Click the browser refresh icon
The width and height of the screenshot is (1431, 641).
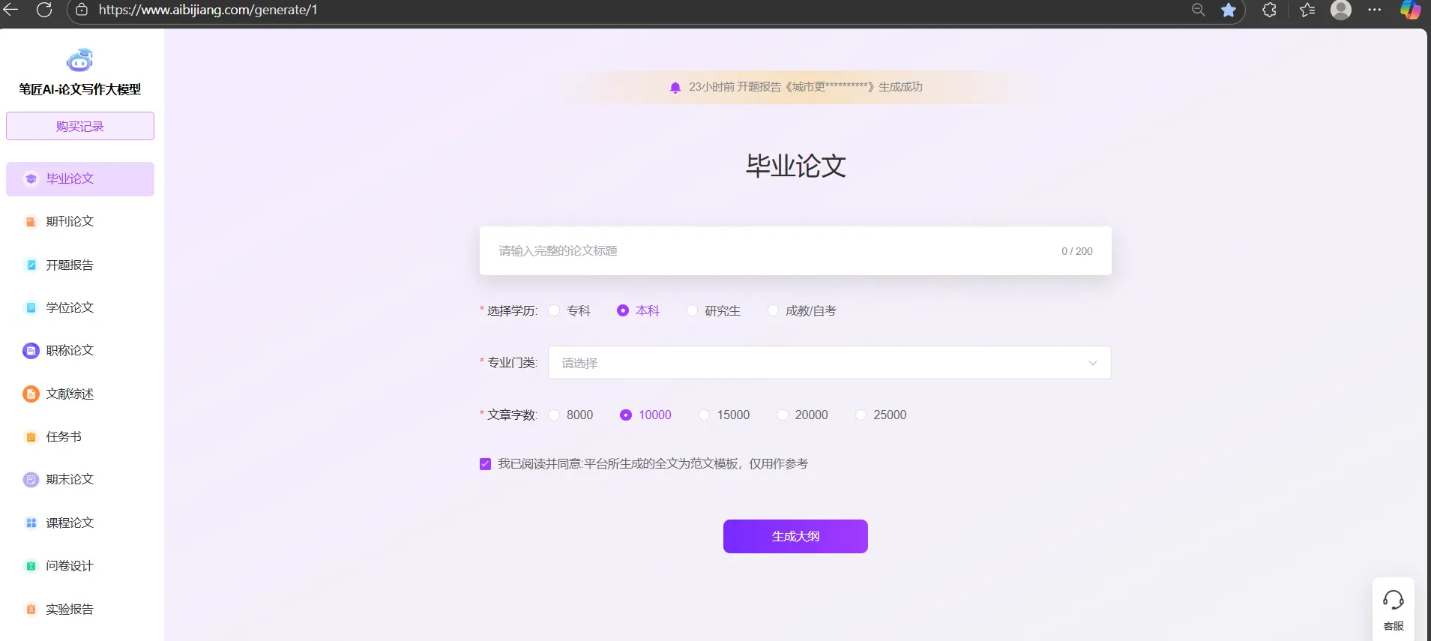[x=44, y=10]
